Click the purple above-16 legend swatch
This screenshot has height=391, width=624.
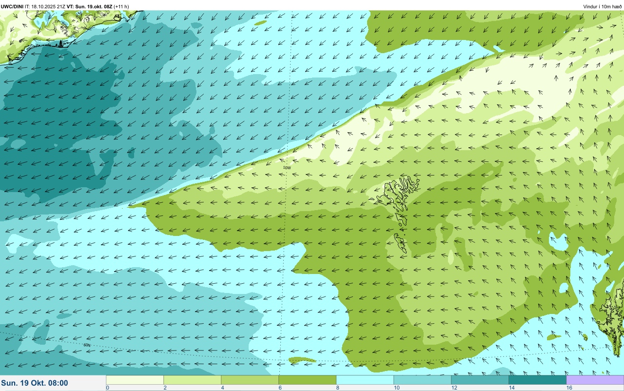pyautogui.click(x=595, y=380)
